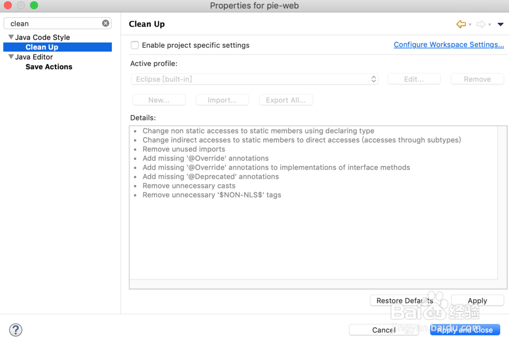Screen dimensions: 509x345
Task: Open the help question mark icon
Action: [16, 330]
